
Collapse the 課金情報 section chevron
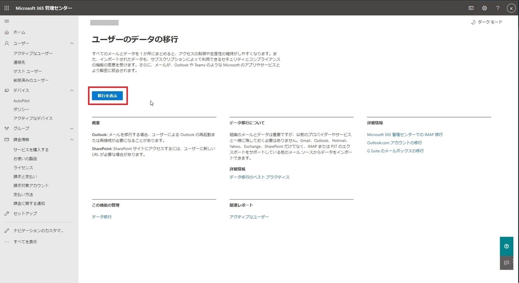click(71, 139)
